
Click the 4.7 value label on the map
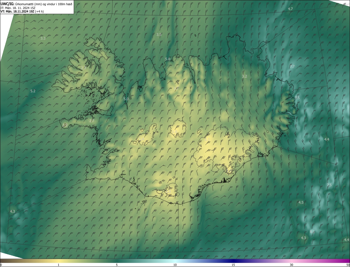[290, 9]
